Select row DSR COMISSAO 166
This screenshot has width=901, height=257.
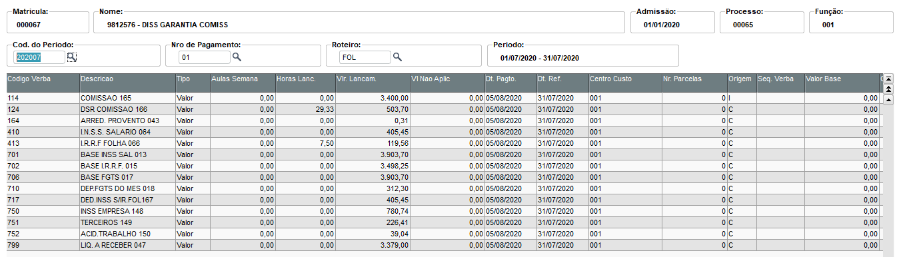(x=445, y=109)
